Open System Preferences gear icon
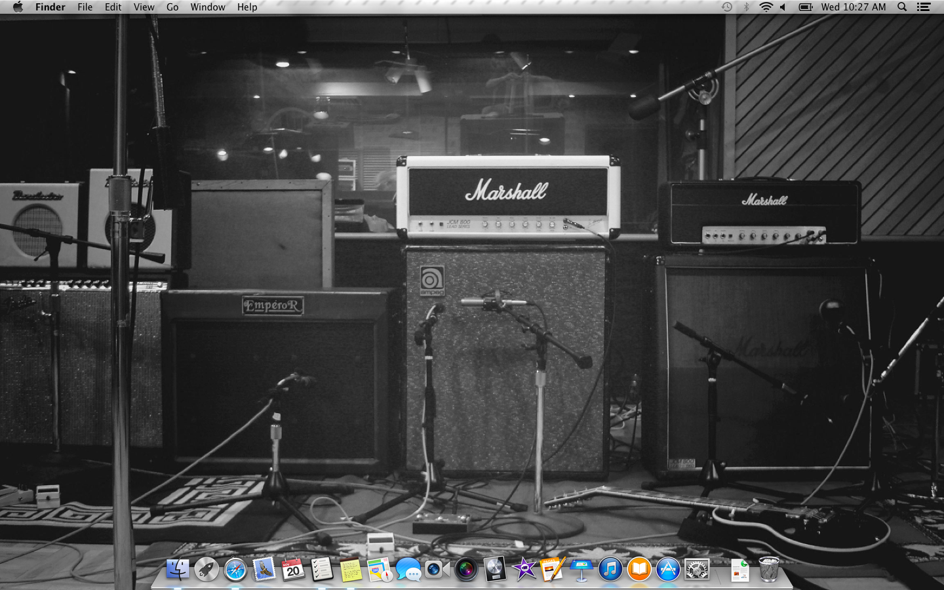Screen dimensions: 944x590 697,569
